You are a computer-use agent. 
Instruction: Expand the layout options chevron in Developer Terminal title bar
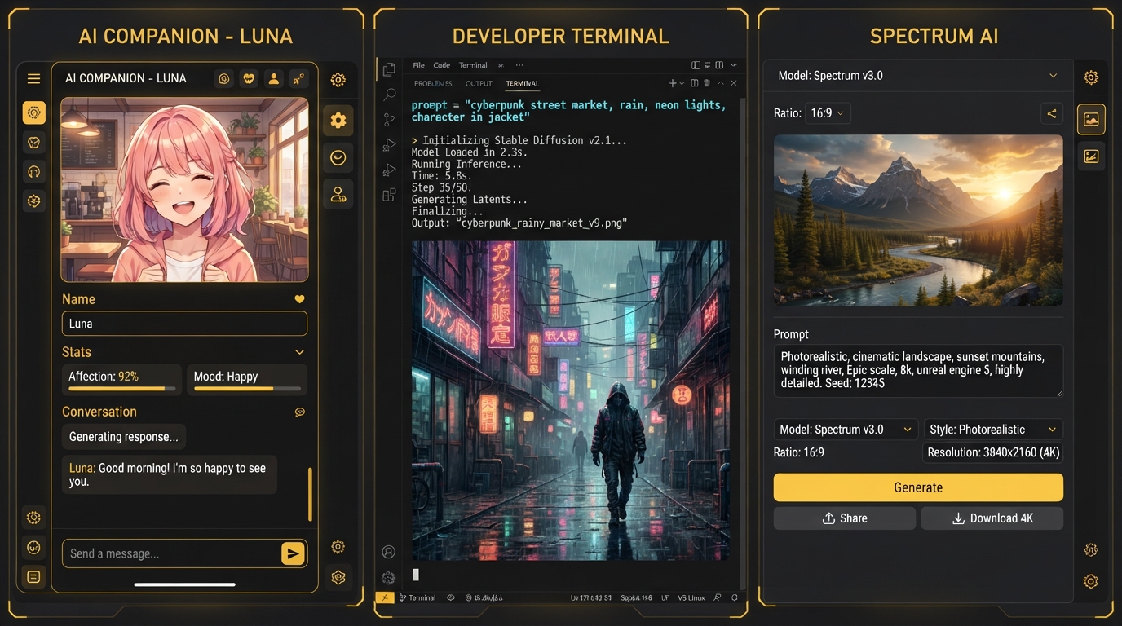click(734, 65)
